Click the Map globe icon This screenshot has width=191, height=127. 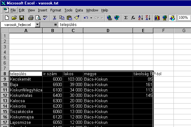[x=165, y=18]
